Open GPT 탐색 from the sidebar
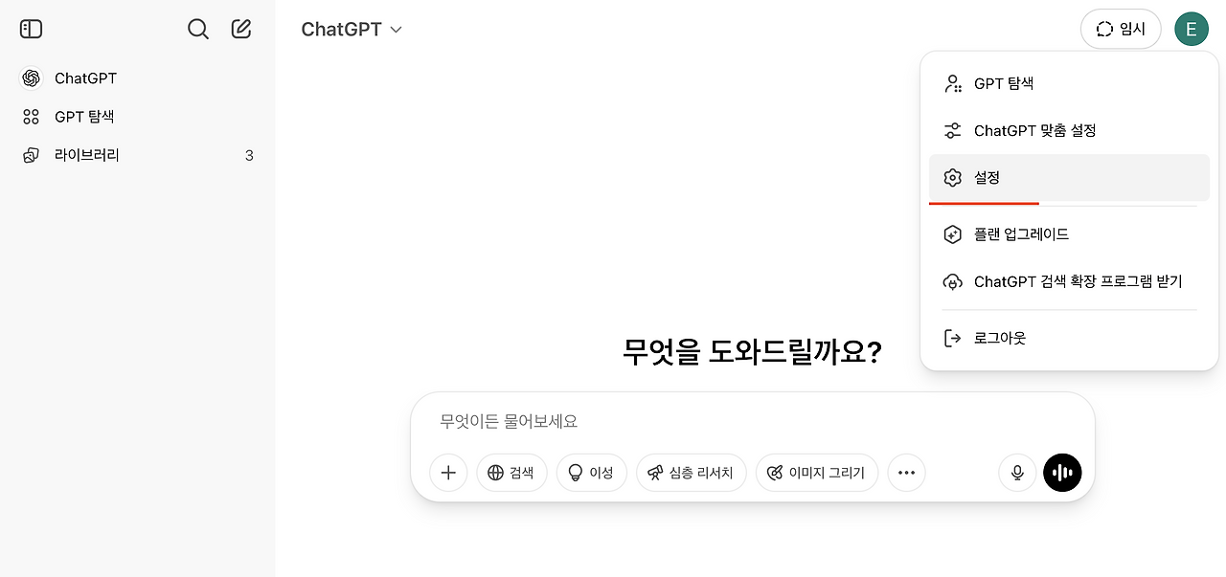Viewport: 1226px width, 577px height. [x=84, y=116]
